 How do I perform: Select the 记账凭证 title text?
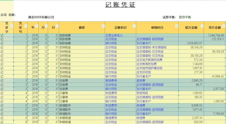pyautogui.click(x=120, y=5)
